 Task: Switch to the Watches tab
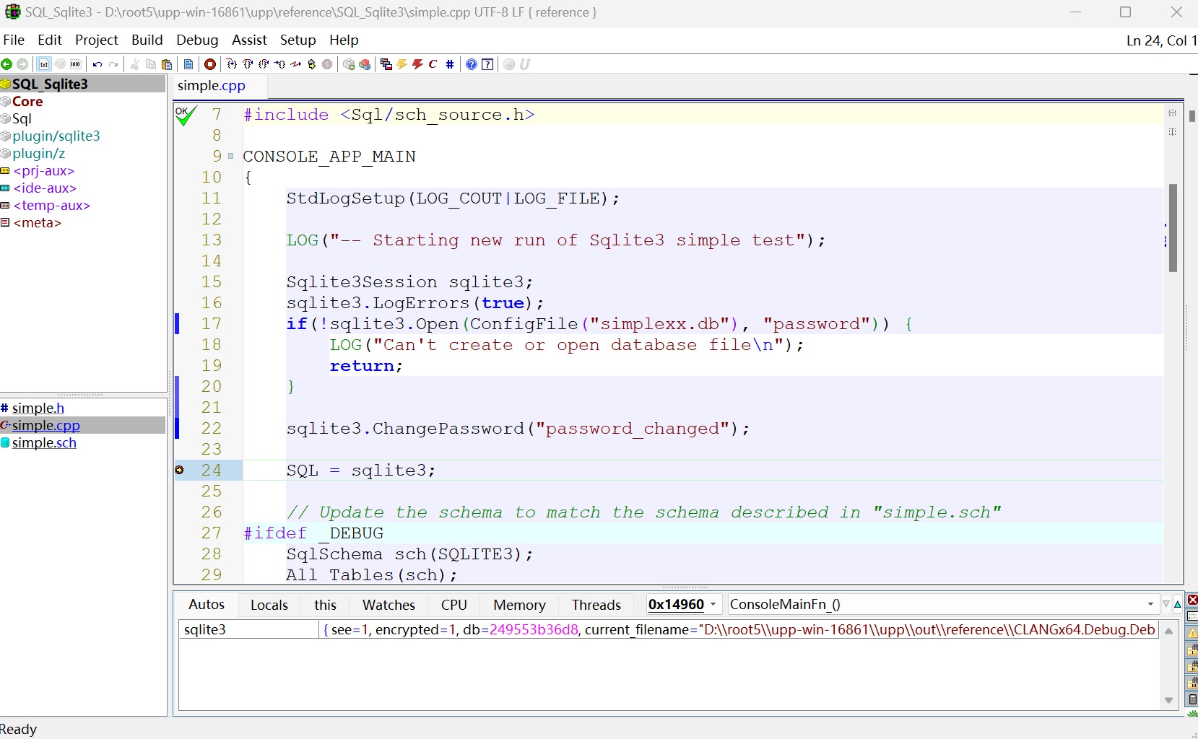click(x=389, y=605)
